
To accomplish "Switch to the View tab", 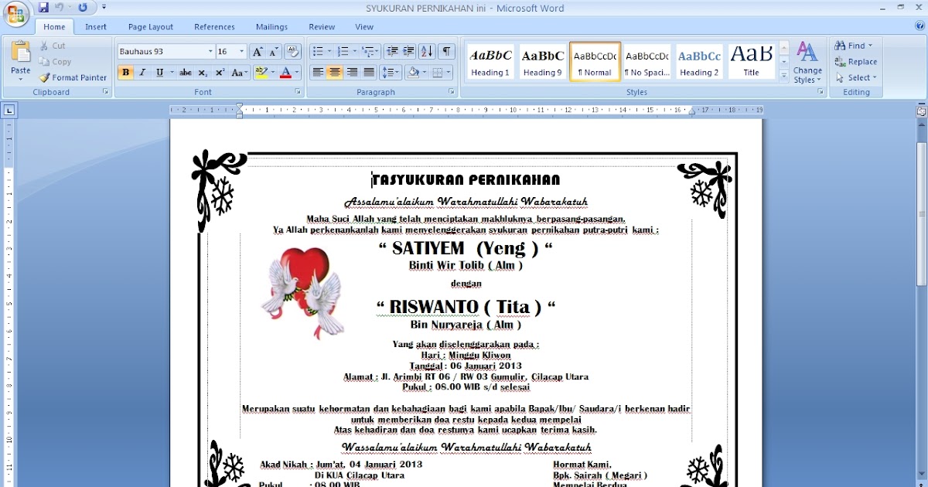I will pos(364,27).
